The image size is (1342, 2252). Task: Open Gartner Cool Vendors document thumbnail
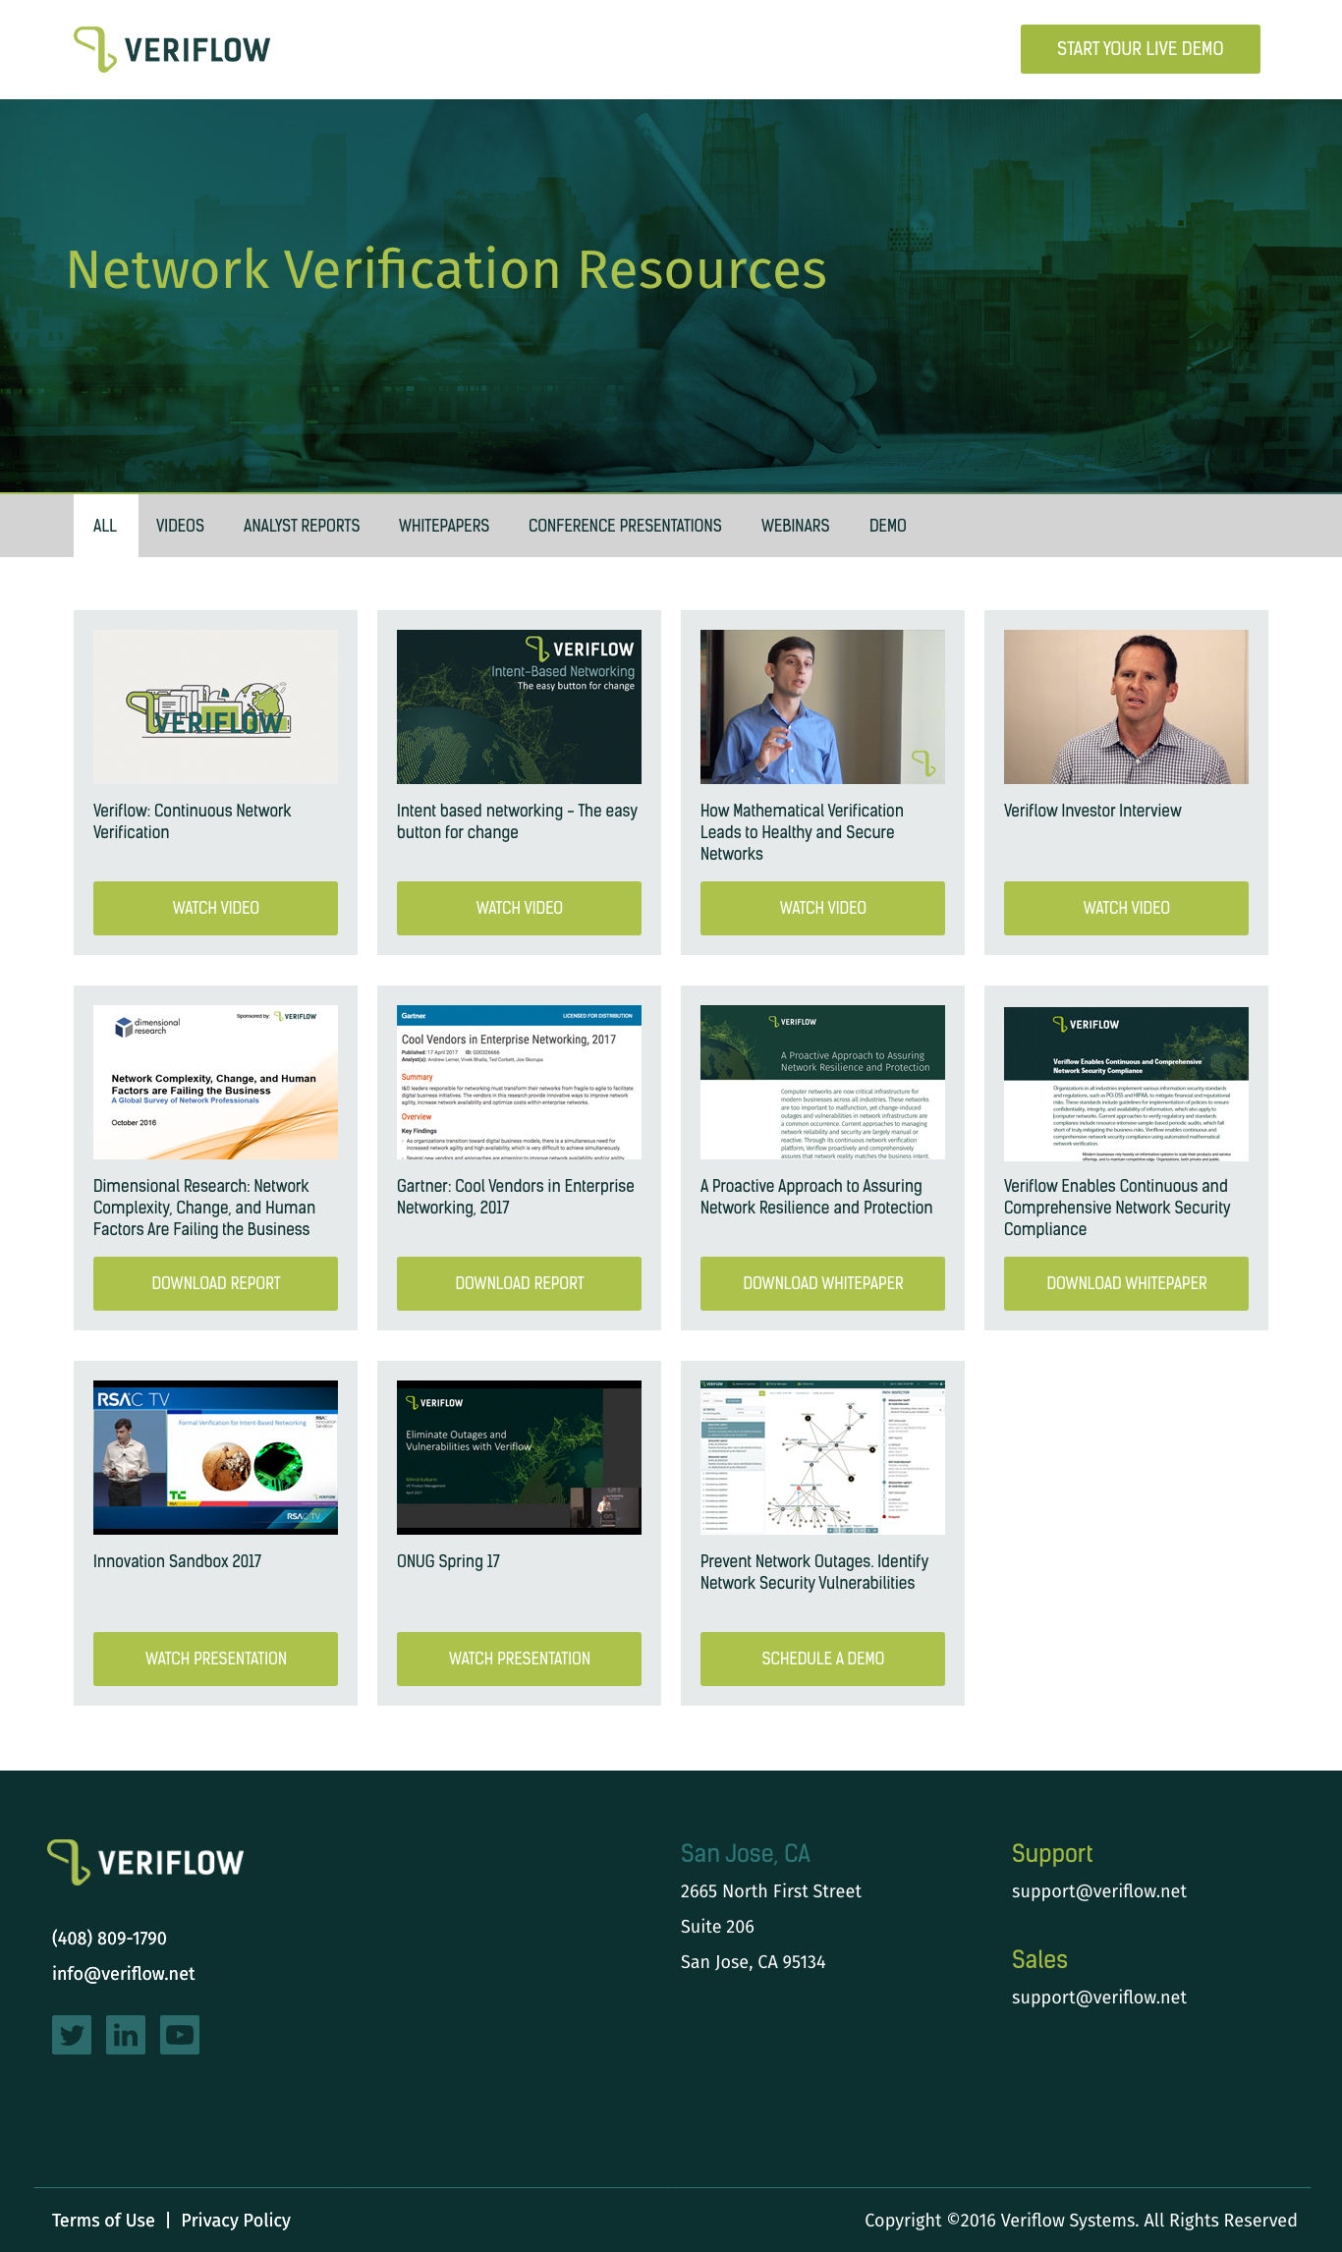click(519, 1082)
